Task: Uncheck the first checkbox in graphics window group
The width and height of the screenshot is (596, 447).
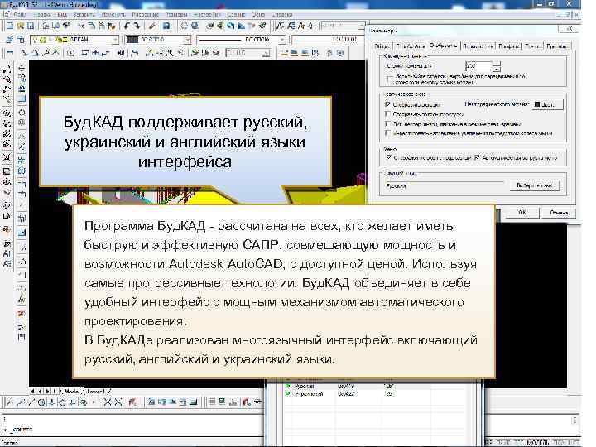Action: (387, 104)
